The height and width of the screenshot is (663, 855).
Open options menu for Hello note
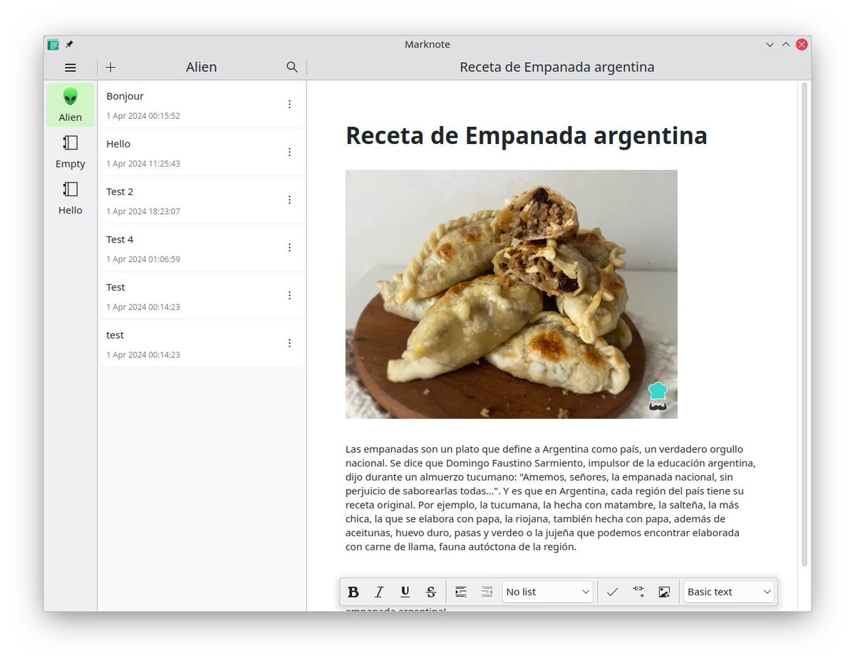pos(289,152)
